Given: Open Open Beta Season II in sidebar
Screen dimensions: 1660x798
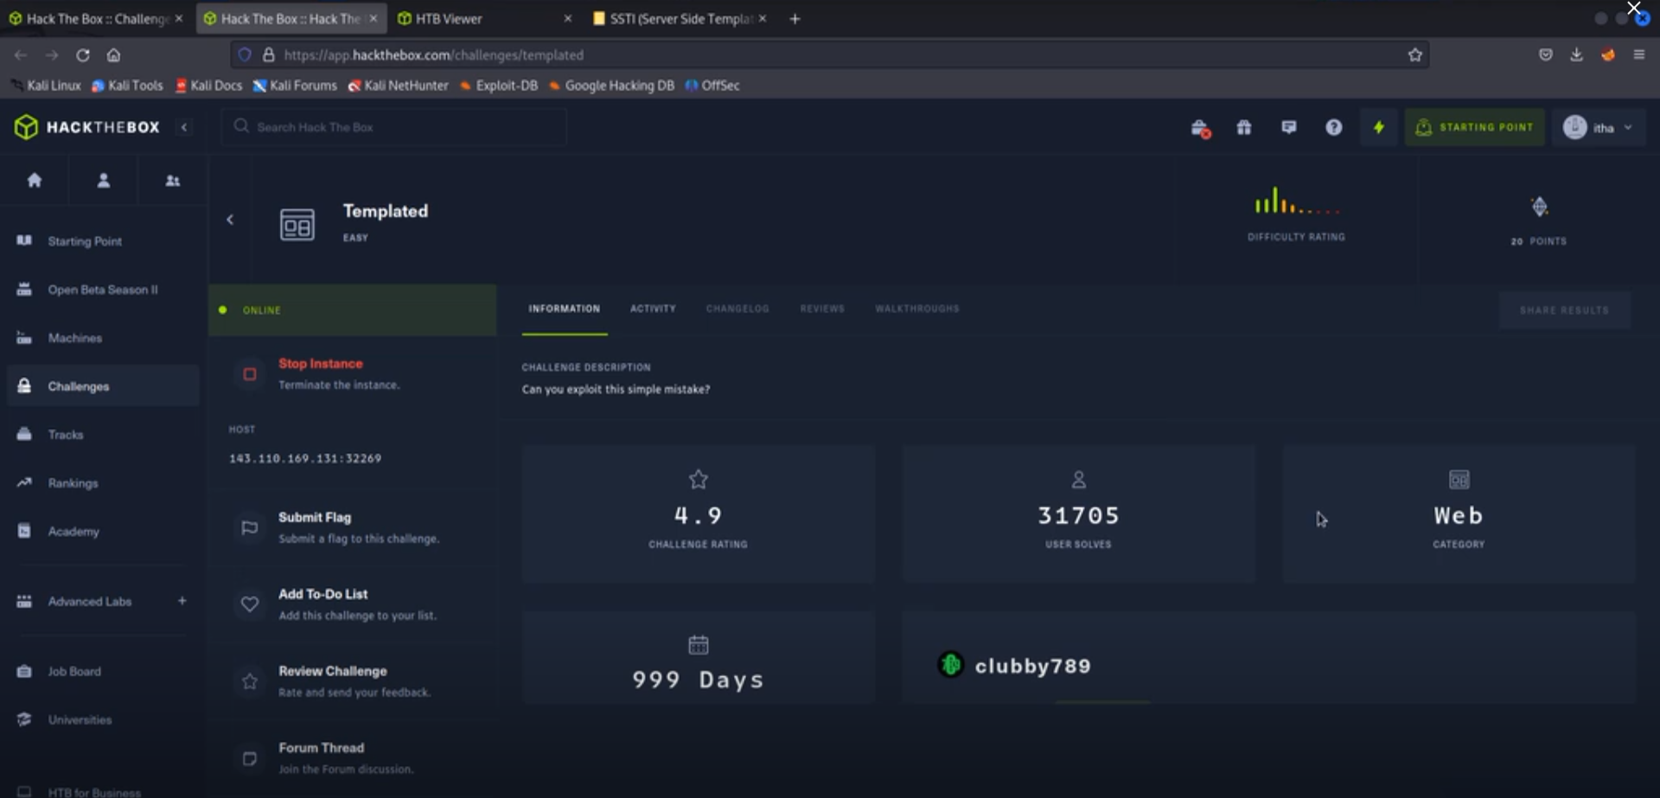Looking at the screenshot, I should click(x=102, y=290).
